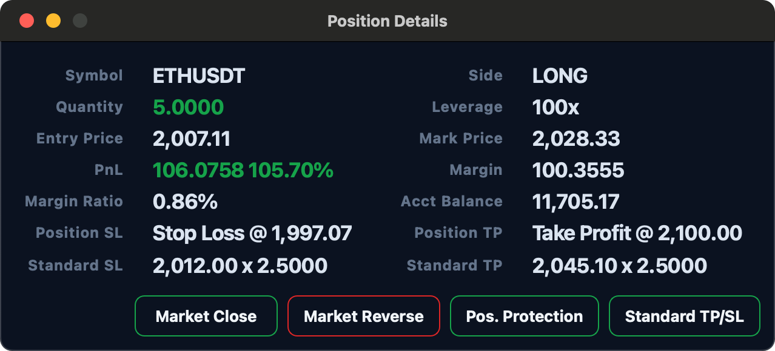This screenshot has height=351, width=775.
Task: Click the PnL value 106.0758 105.70%
Action: tap(243, 170)
